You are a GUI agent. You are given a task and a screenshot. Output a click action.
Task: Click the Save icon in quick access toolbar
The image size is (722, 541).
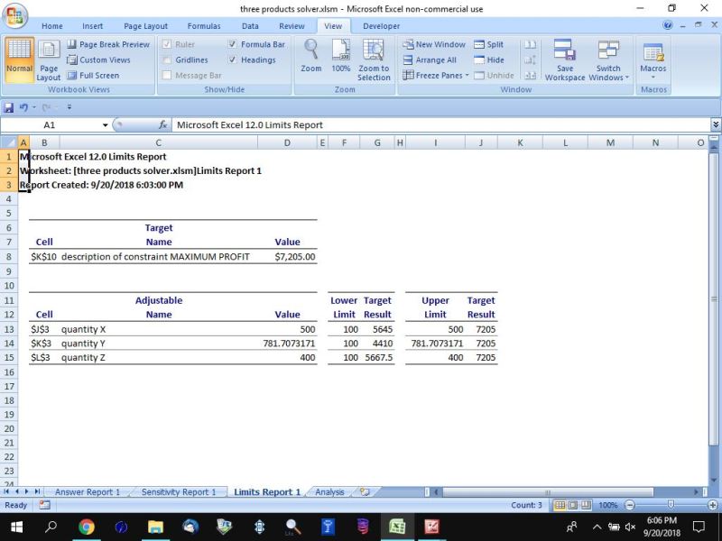8,107
